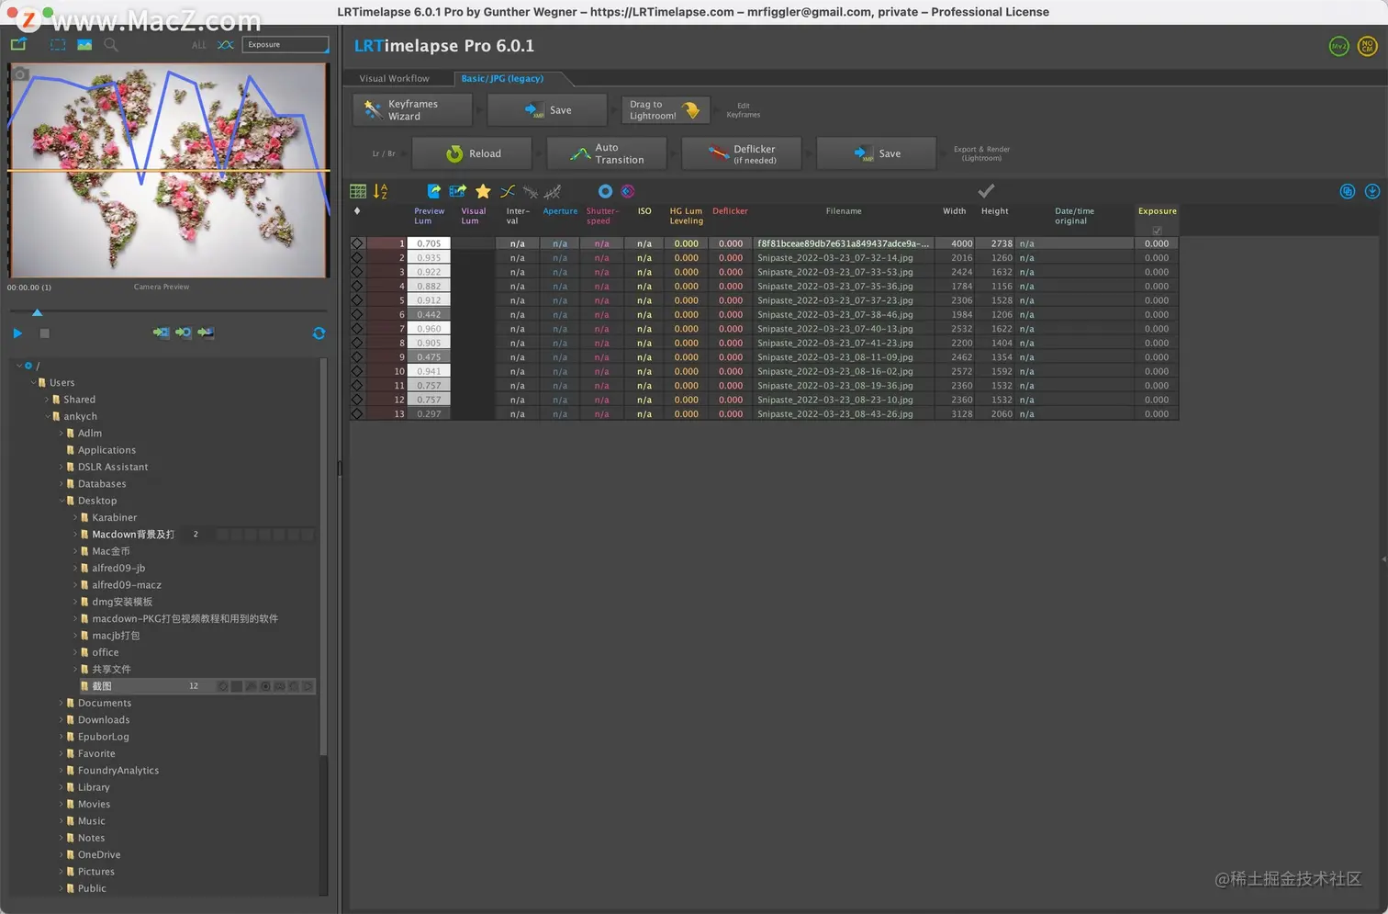Expand the office folder arrow
Image resolution: width=1388 pixels, height=914 pixels.
pyautogui.click(x=75, y=652)
